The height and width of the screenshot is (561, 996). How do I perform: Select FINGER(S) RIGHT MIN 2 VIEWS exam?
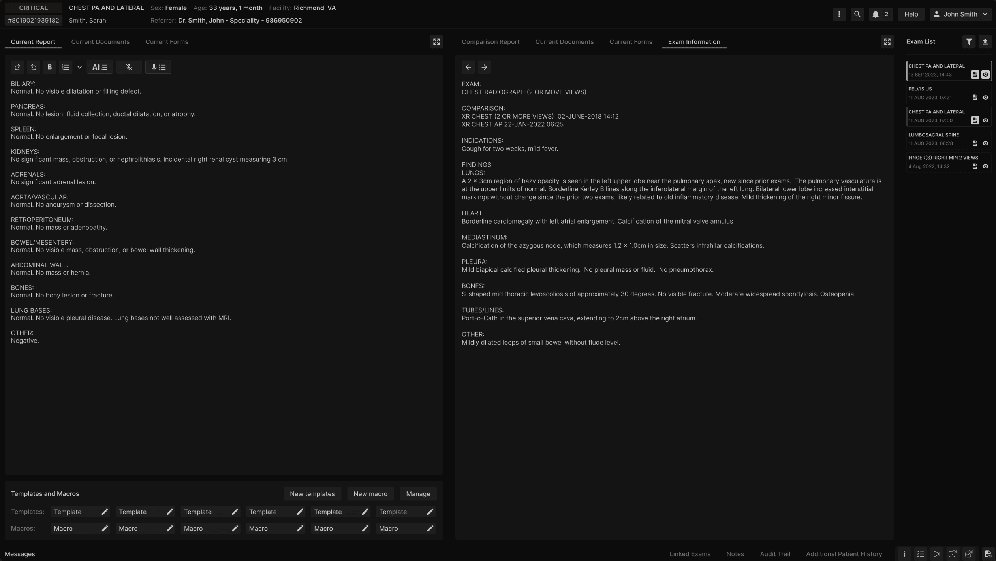click(943, 158)
